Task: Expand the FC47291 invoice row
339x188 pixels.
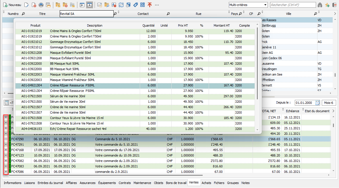Action: [x=6, y=145]
